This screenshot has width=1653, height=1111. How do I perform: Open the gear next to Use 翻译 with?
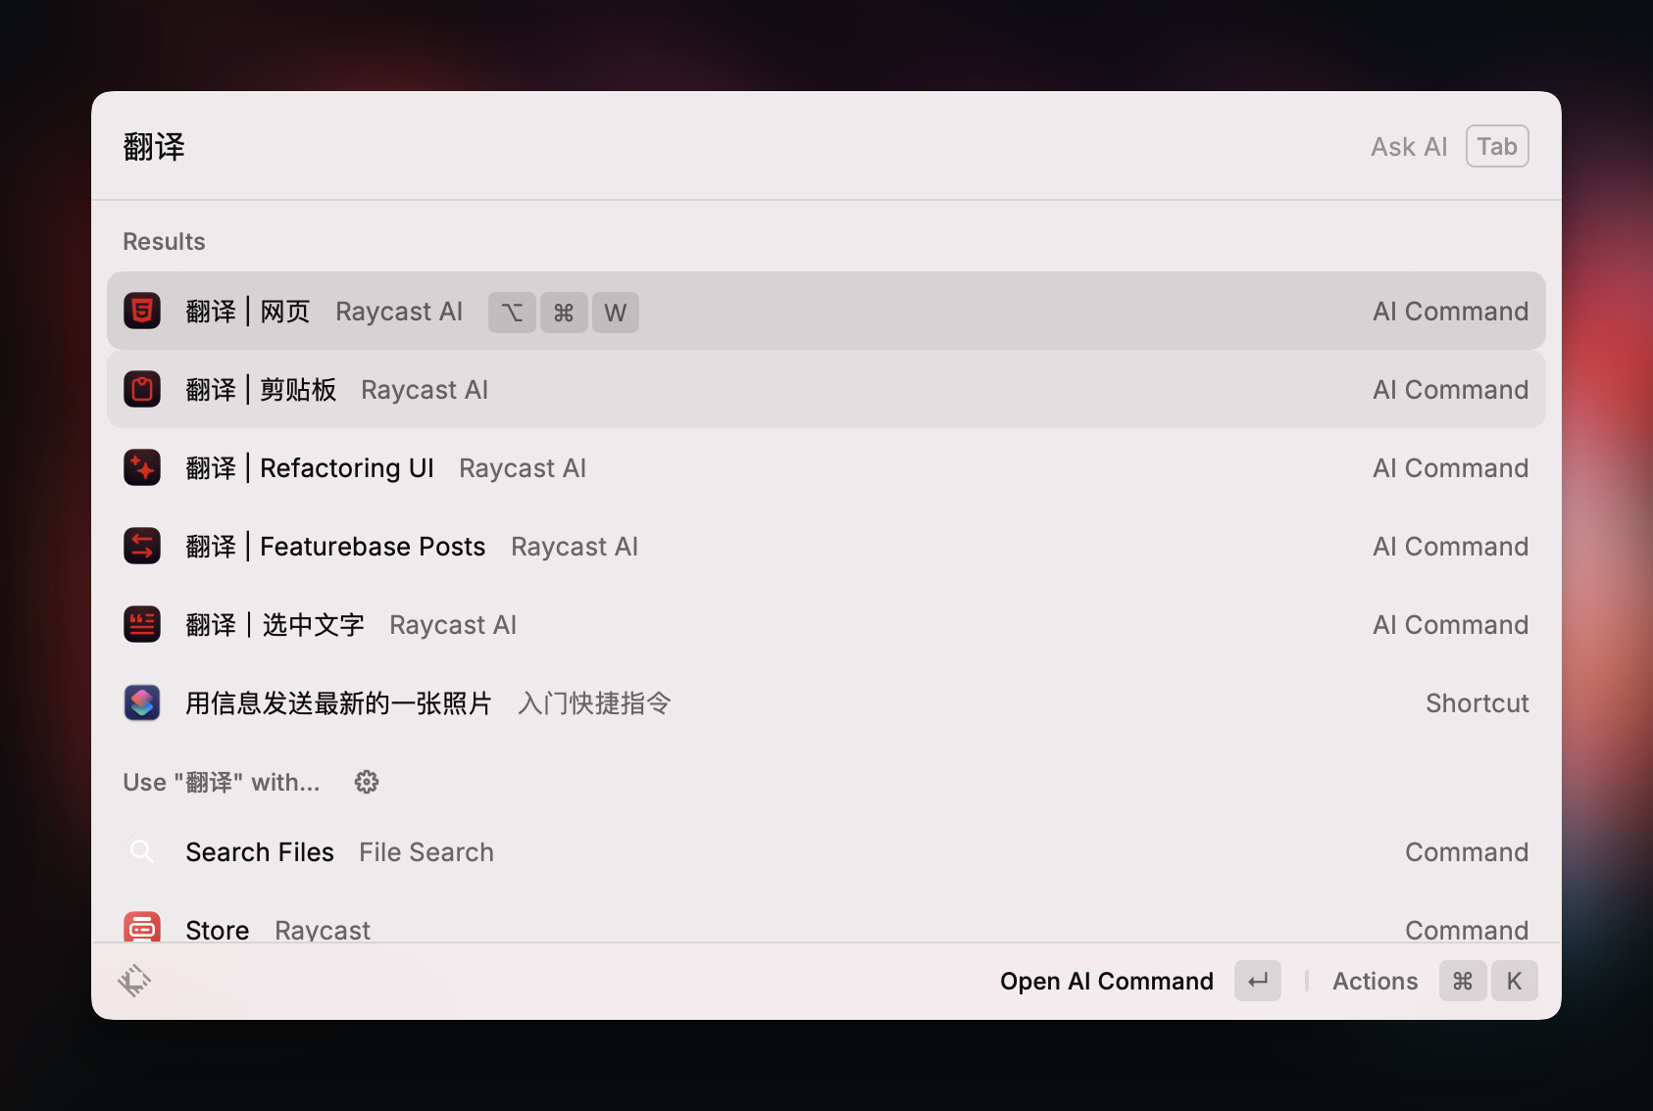point(366,782)
